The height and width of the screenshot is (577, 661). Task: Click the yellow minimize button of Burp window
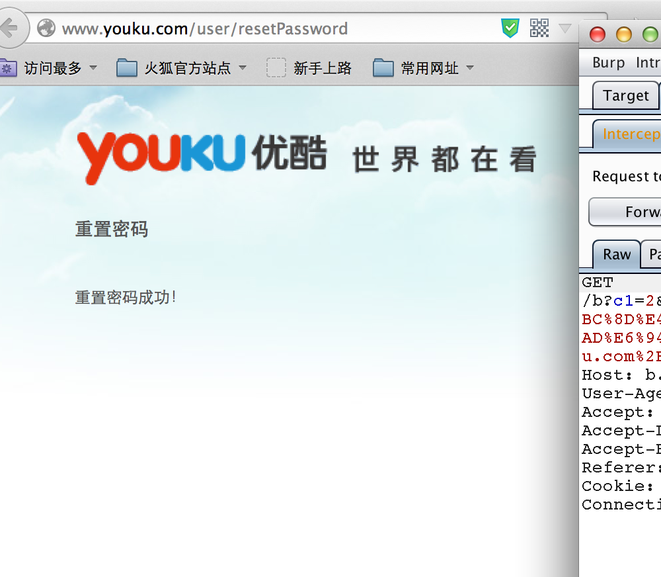click(x=624, y=34)
